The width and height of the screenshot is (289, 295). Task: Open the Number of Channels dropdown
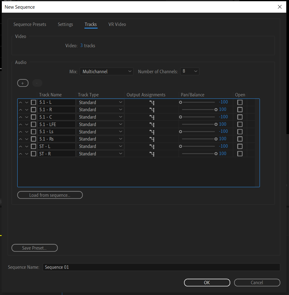pyautogui.click(x=189, y=71)
